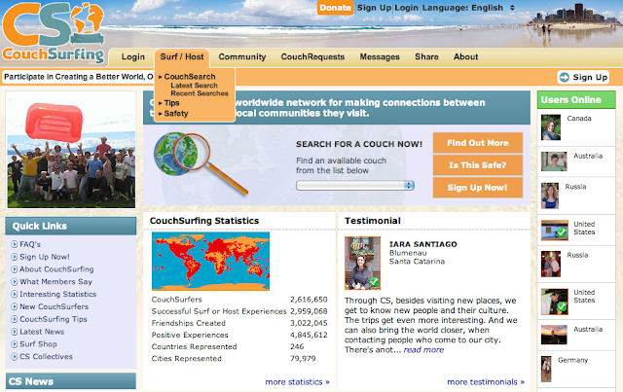Image resolution: width=623 pixels, height=392 pixels.
Task: Select Latest Search in the dropdown
Action: click(x=195, y=86)
